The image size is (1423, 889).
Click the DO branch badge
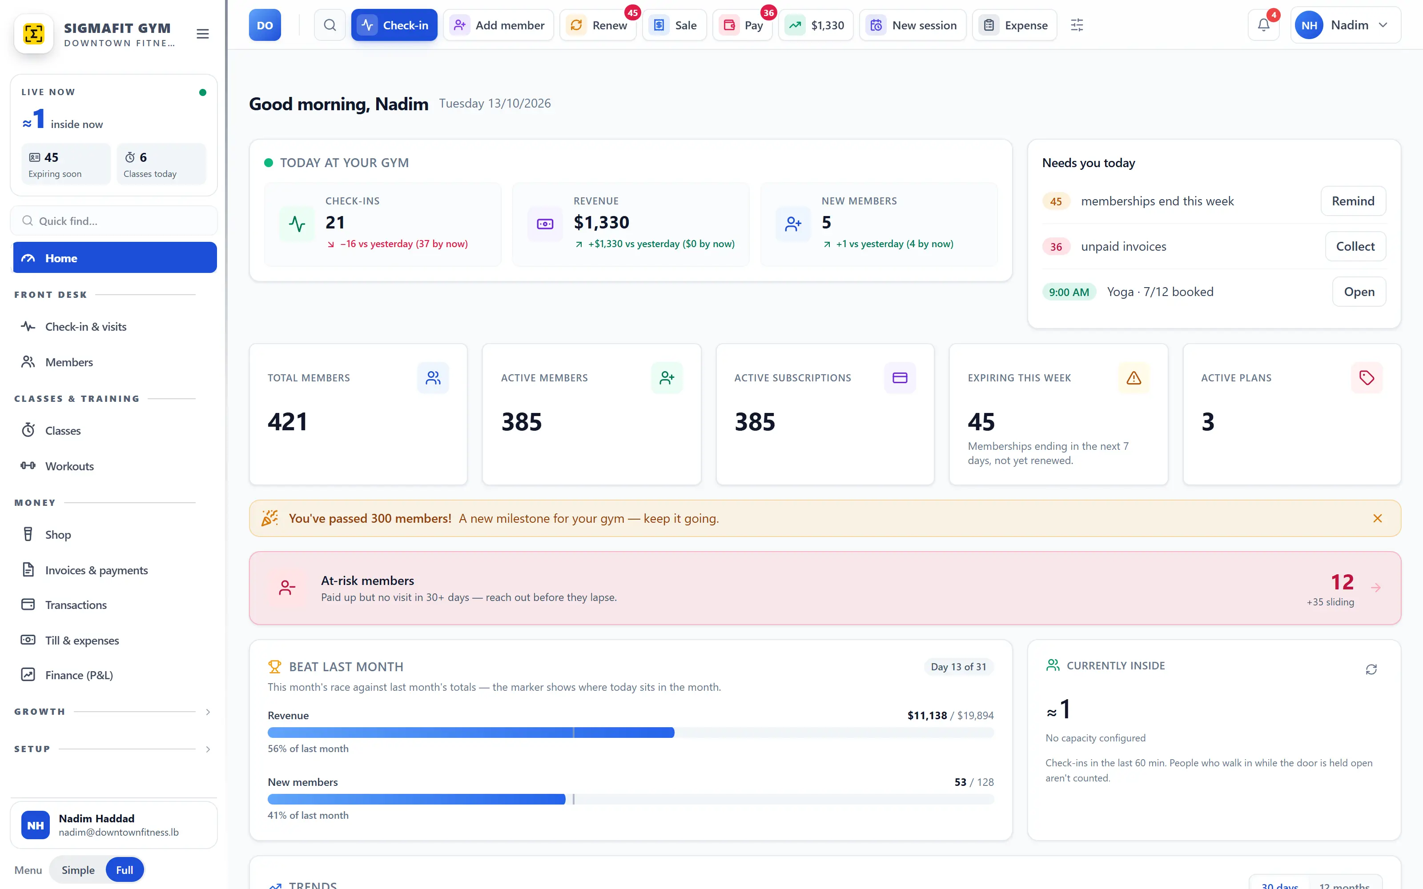(265, 25)
